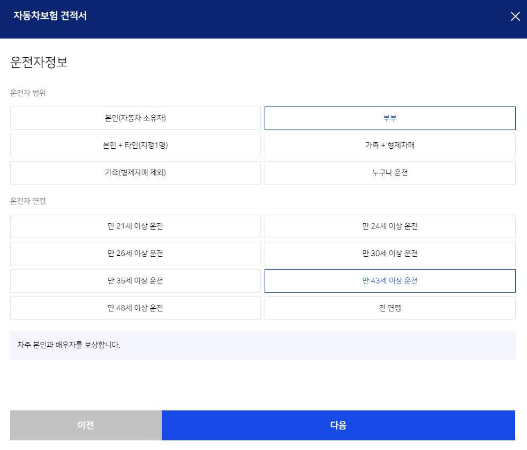This screenshot has width=527, height=450.
Task: Select 만 21세 이상 운전 age option
Action: [135, 226]
